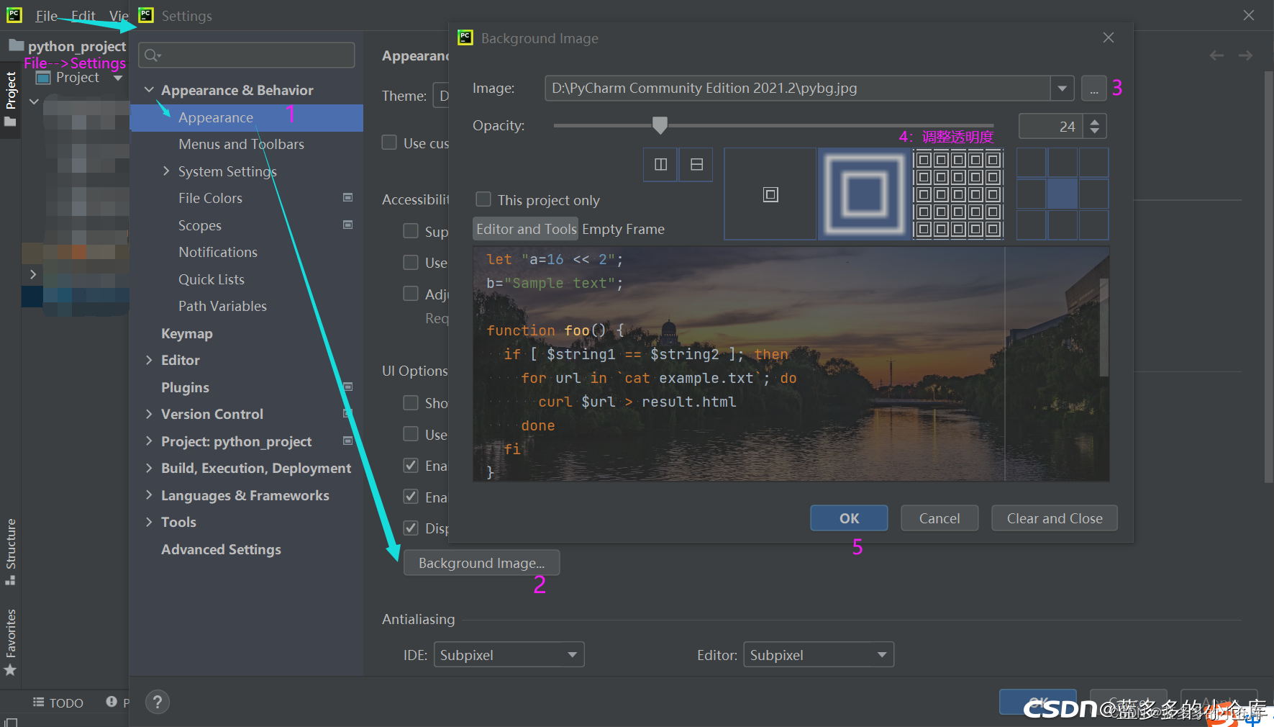Expand the Version Control section
The image size is (1274, 727).
pos(149,414)
